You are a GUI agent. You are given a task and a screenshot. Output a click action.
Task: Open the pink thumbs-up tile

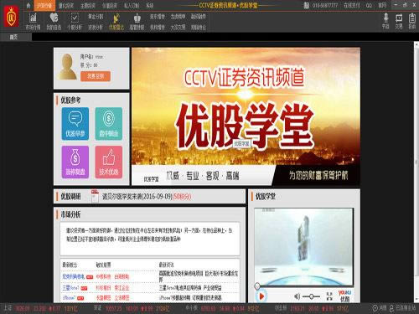tap(109, 162)
